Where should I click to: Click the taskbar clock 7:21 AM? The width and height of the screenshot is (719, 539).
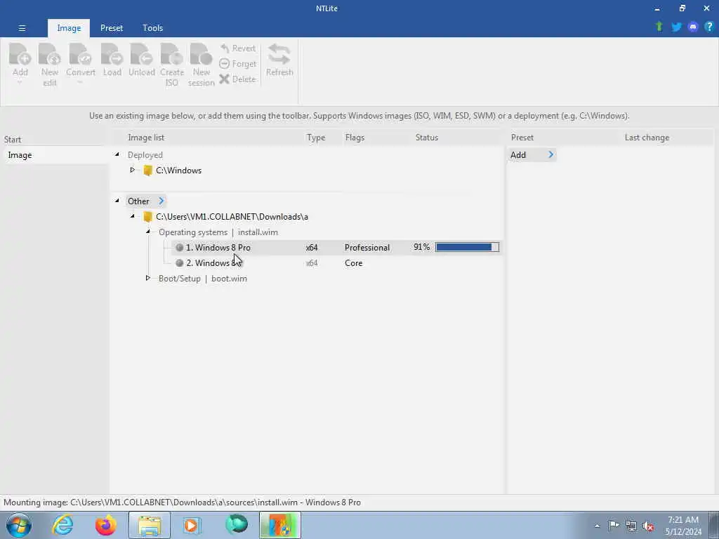pyautogui.click(x=682, y=520)
